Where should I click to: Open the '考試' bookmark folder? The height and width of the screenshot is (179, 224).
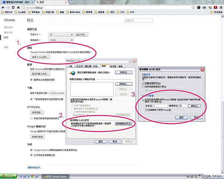coord(111,12)
